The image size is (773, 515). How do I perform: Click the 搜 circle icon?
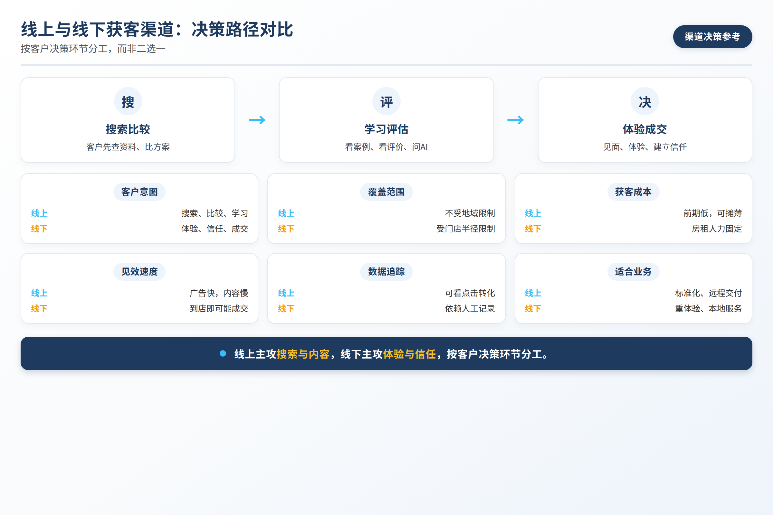tap(128, 101)
